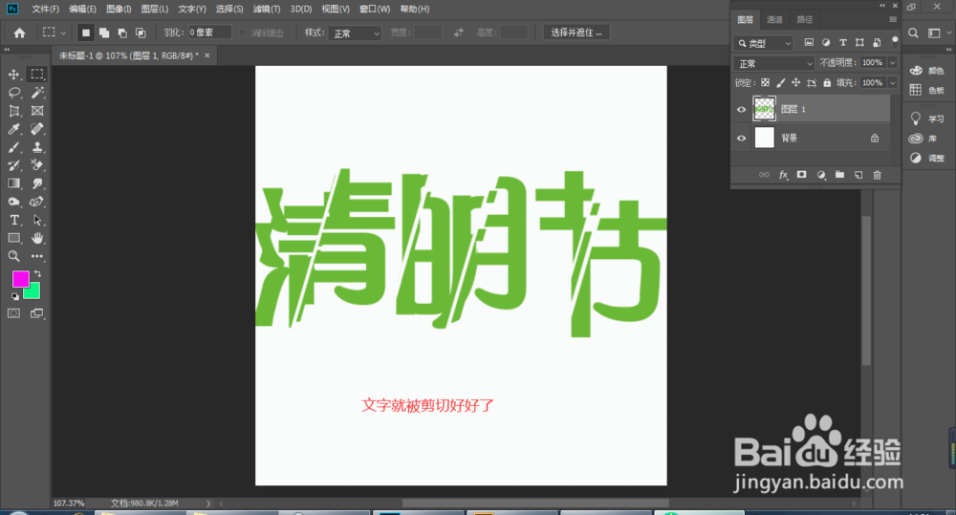Select the Lasso tool

[x=13, y=93]
